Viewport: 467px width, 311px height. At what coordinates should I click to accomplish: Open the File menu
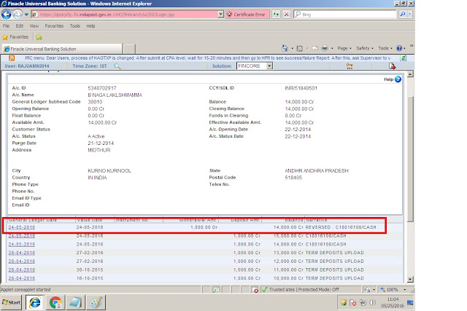point(6,26)
